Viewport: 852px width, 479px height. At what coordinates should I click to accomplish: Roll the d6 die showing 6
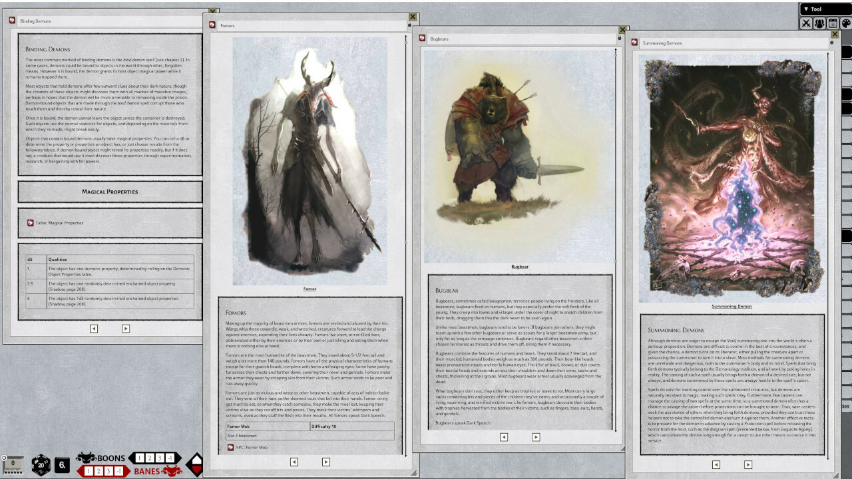[x=62, y=464]
